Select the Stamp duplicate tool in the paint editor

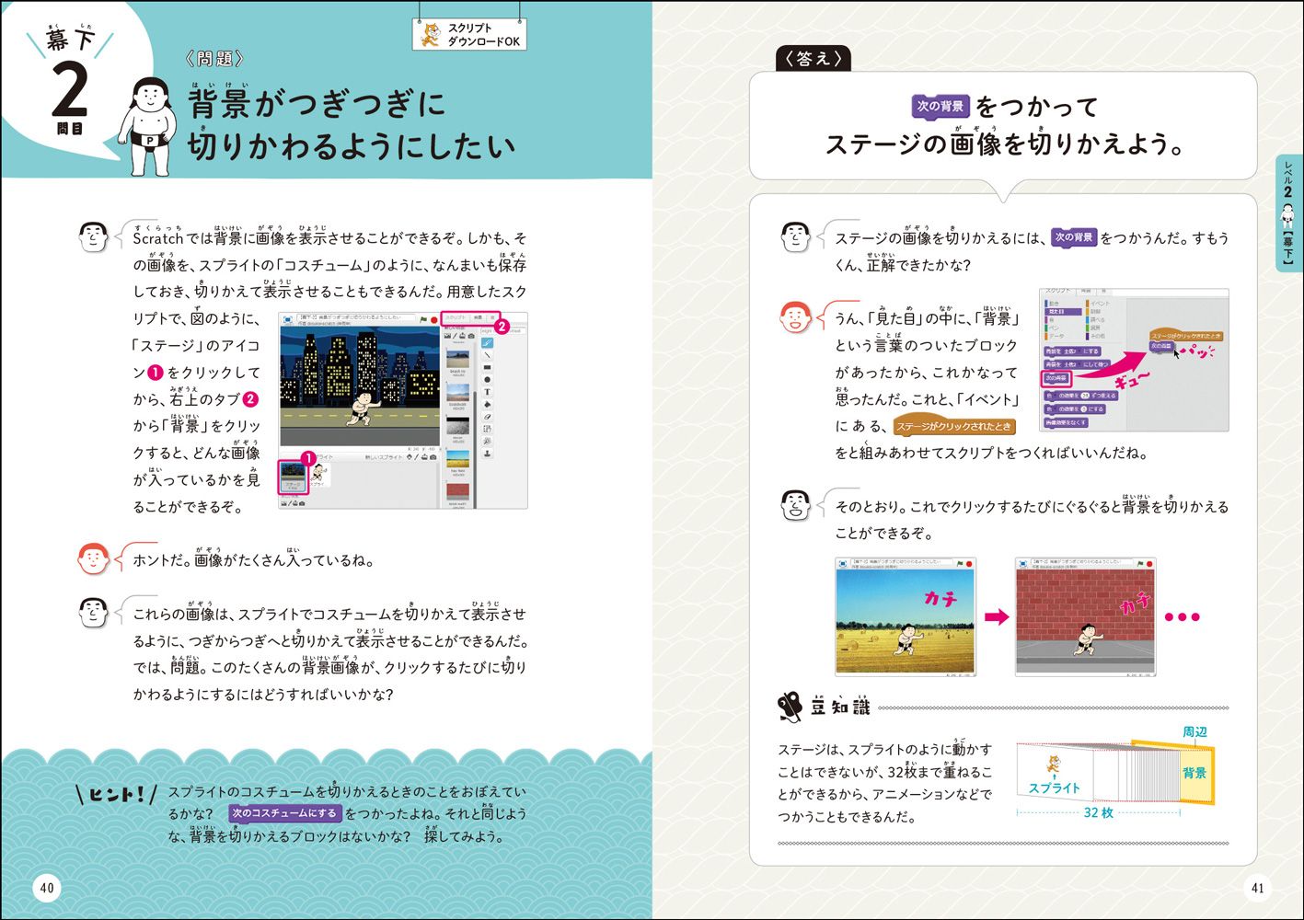[x=487, y=454]
